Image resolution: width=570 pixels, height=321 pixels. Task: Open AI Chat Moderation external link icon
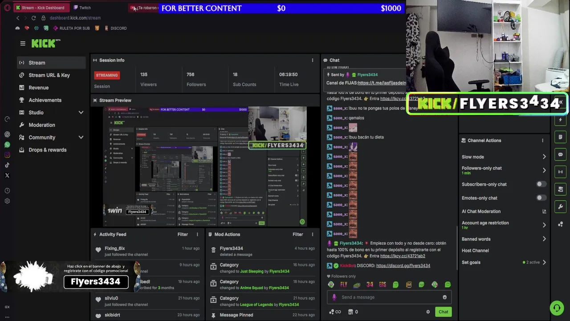pos(544,211)
